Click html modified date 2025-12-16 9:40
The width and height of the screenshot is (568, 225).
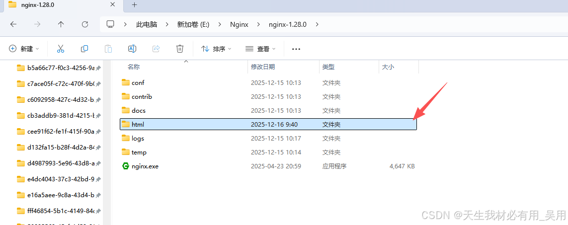pos(274,124)
